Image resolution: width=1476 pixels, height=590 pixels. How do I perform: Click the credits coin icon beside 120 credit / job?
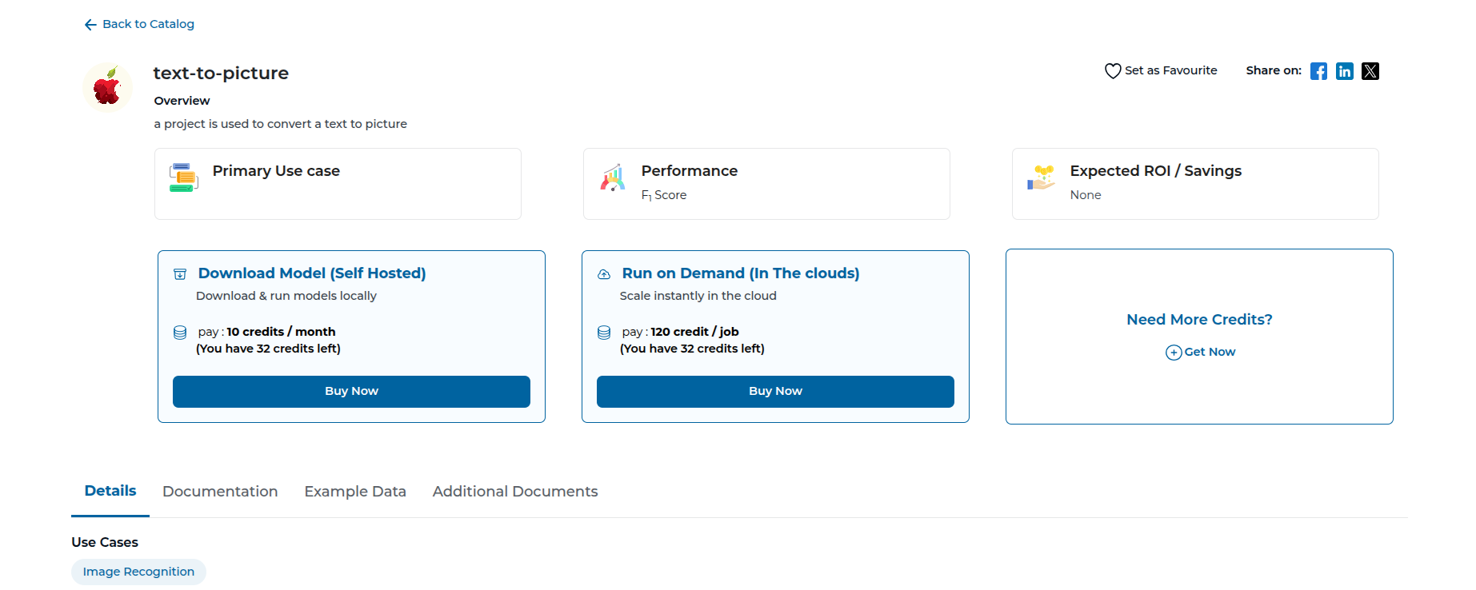(604, 333)
